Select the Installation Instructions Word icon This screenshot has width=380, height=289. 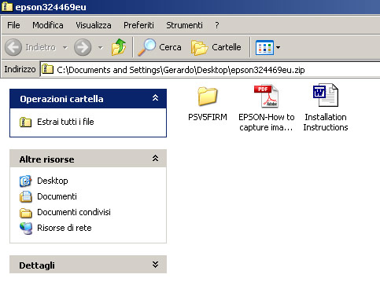pyautogui.click(x=326, y=95)
